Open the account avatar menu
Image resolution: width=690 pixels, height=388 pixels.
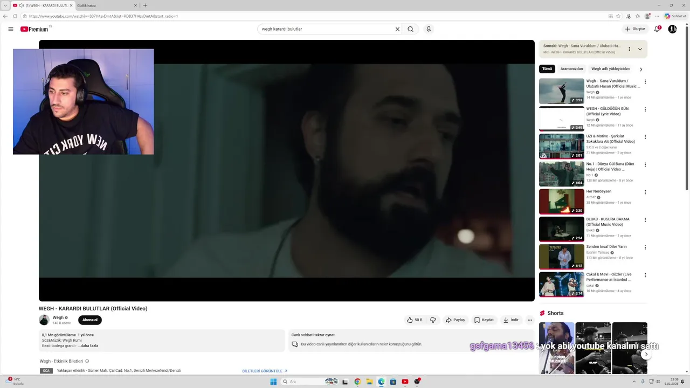tap(672, 29)
